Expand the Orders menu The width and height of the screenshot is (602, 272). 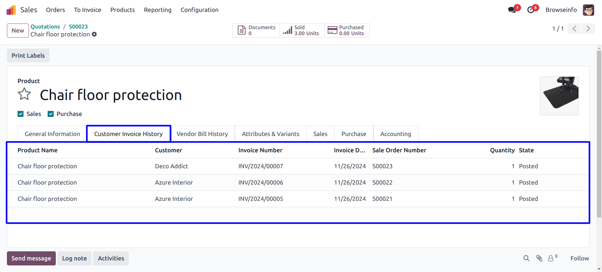[55, 10]
